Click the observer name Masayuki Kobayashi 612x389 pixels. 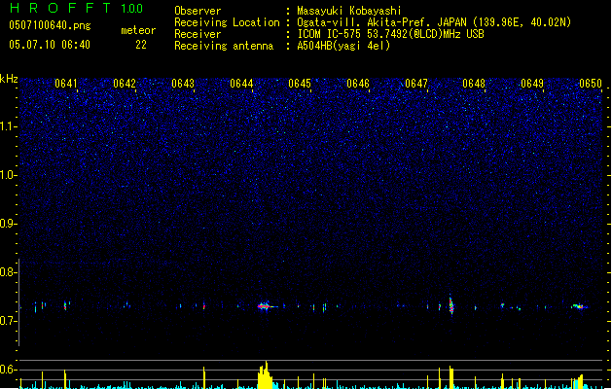tap(349, 11)
